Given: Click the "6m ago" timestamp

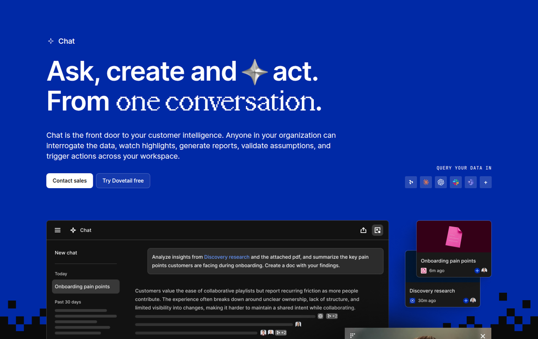Looking at the screenshot, I should coord(437,270).
